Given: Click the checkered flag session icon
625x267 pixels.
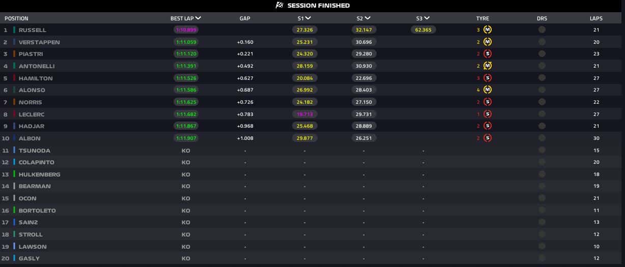Looking at the screenshot, I should [x=279, y=6].
